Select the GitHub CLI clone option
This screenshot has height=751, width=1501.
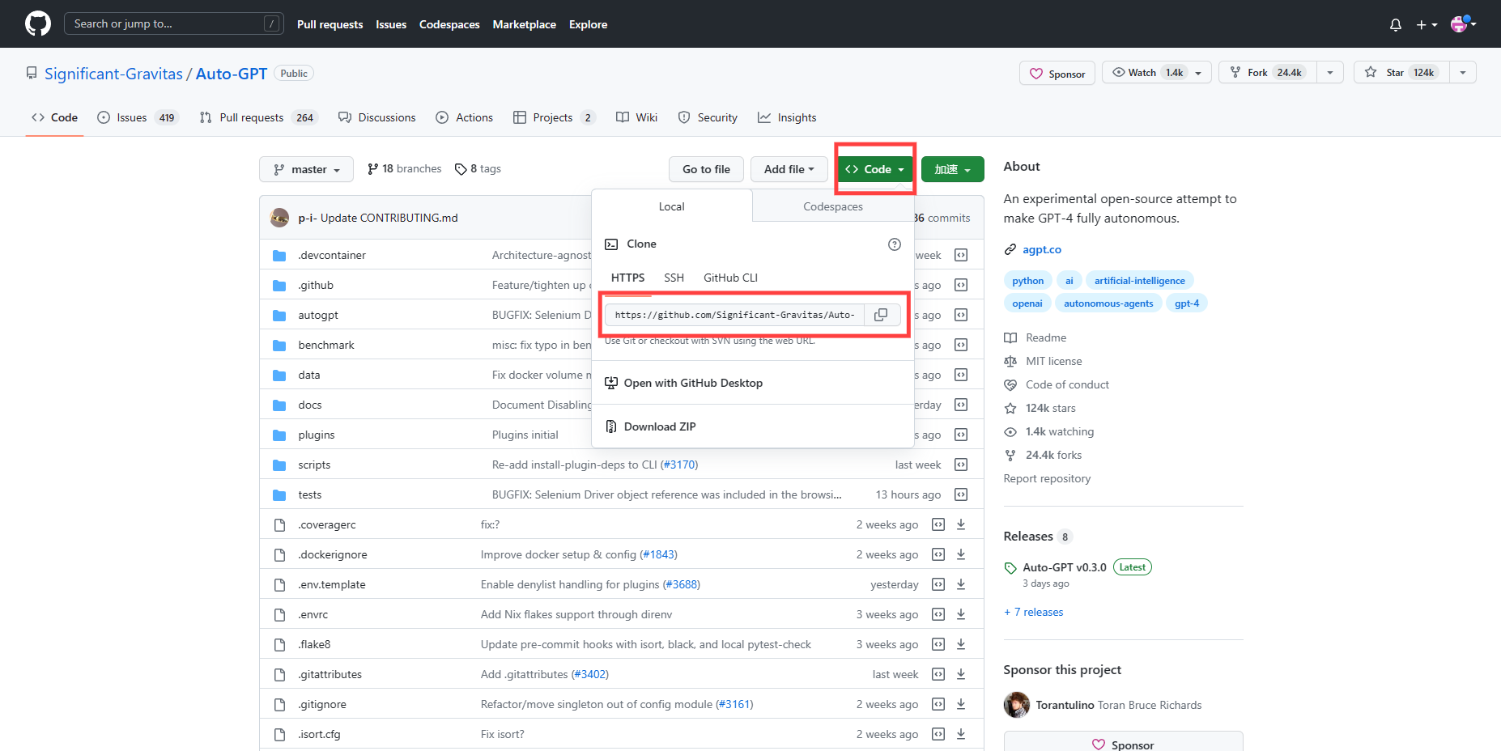[730, 278]
